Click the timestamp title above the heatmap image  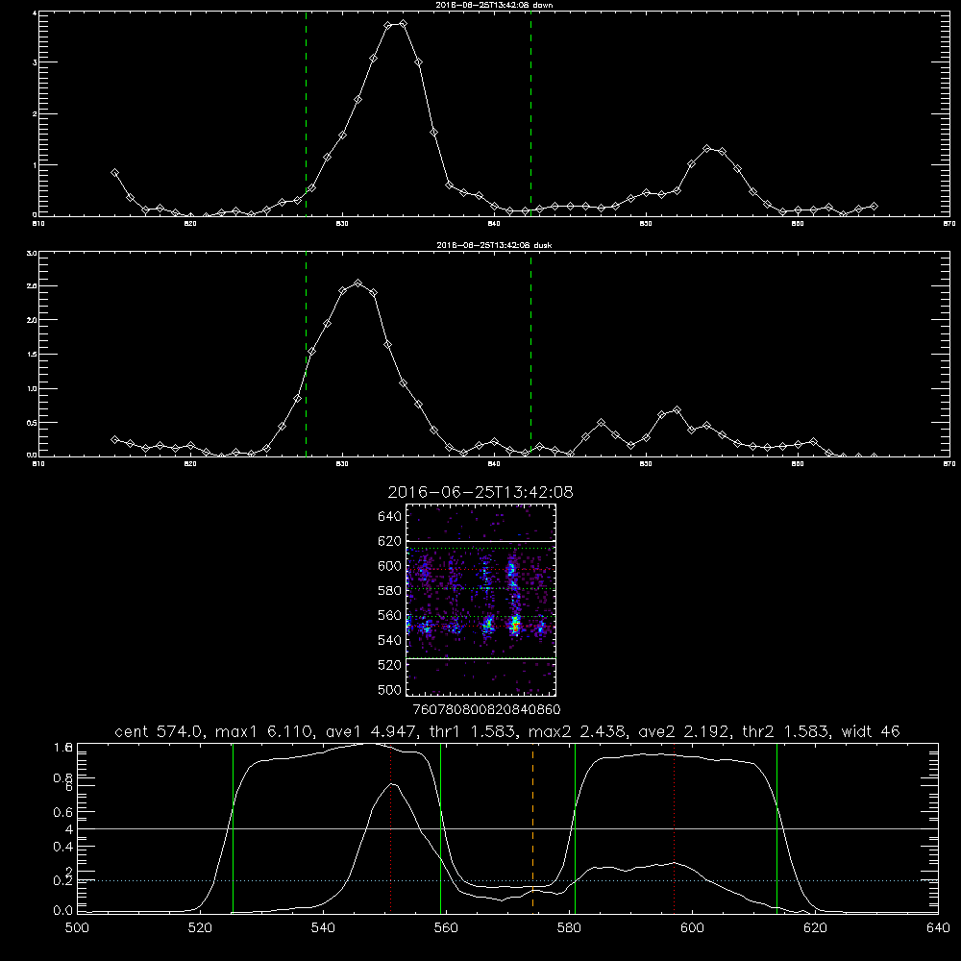[480, 492]
